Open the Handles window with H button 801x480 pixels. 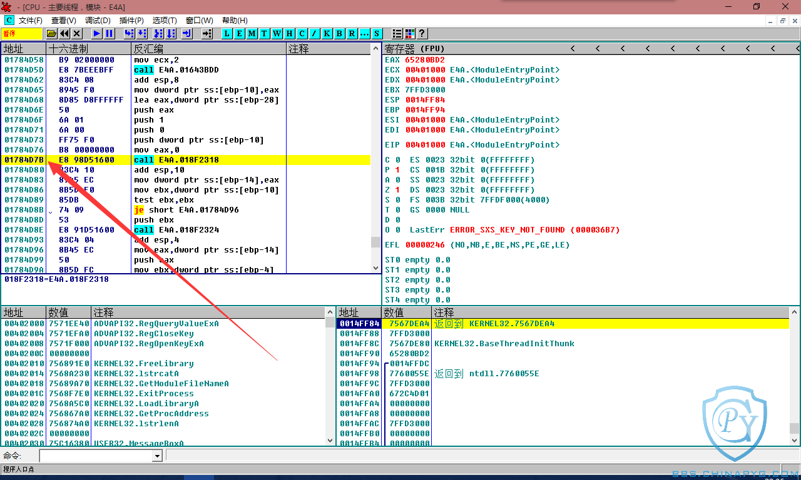290,33
